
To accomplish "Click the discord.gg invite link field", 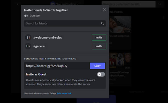I will point(57,66).
